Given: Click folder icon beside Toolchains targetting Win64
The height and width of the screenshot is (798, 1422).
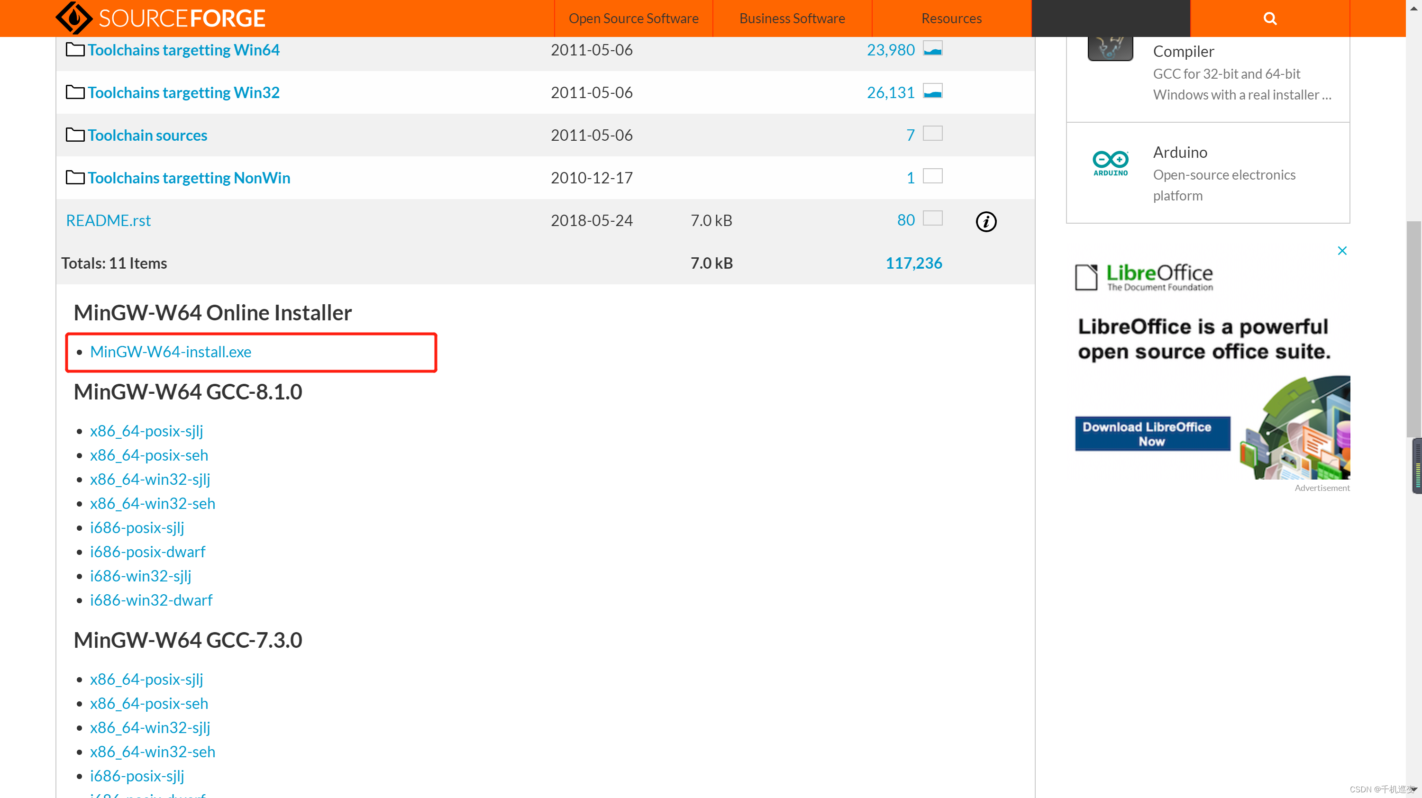Looking at the screenshot, I should pos(75,50).
